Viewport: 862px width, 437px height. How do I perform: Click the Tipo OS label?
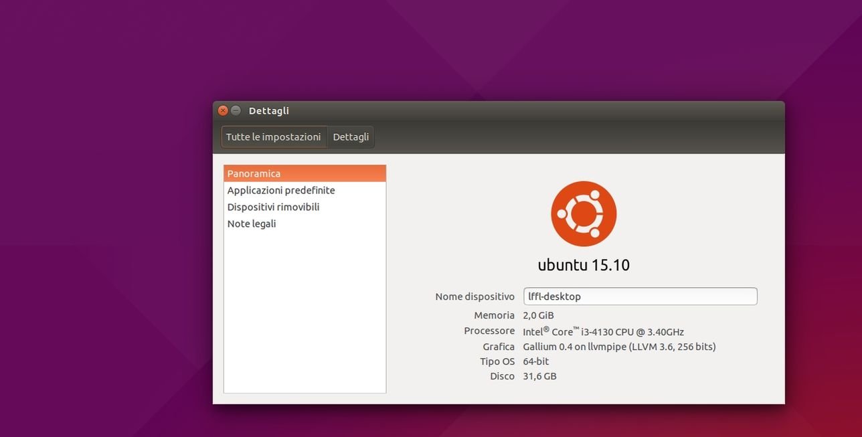point(497,361)
